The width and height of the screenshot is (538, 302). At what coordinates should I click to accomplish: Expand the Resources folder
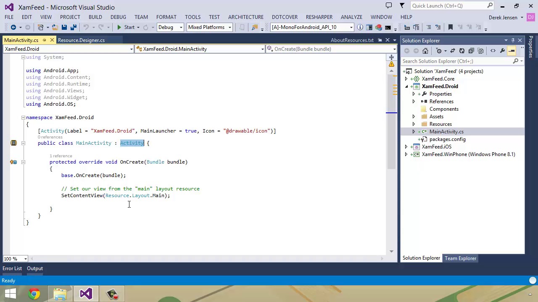(x=414, y=124)
